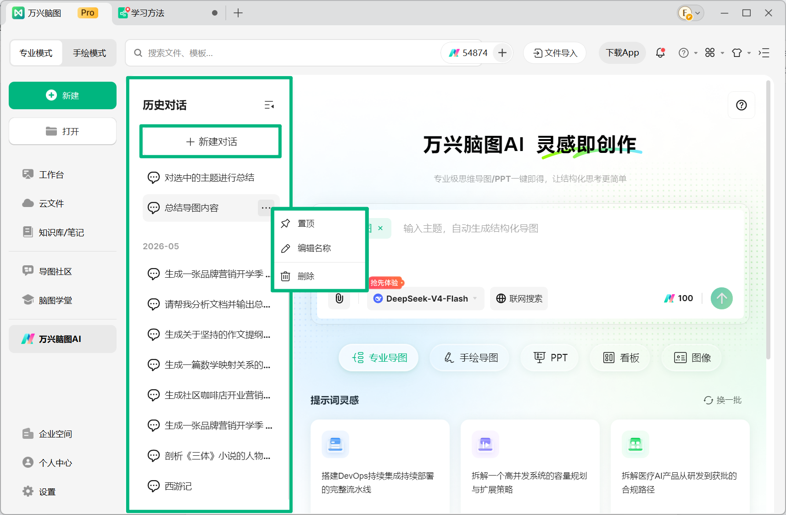Collapse the history conversation panel icon

tap(269, 105)
